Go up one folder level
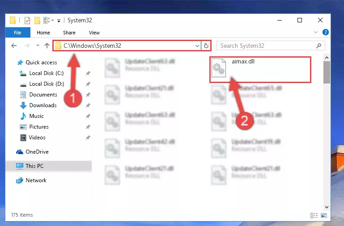Image resolution: width=344 pixels, height=226 pixels. (47, 46)
